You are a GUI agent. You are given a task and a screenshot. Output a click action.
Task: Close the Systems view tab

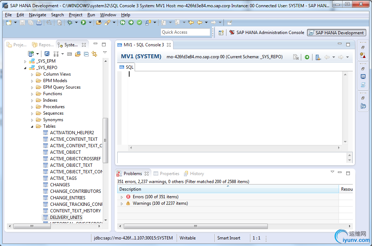pos(84,45)
